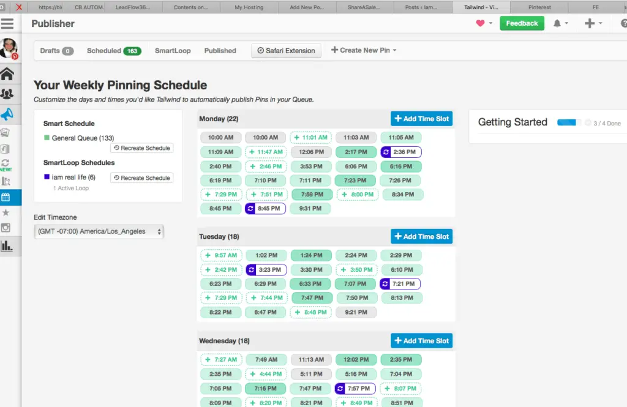Click the Safari Extension button
This screenshot has width=627, height=407.
287,51
